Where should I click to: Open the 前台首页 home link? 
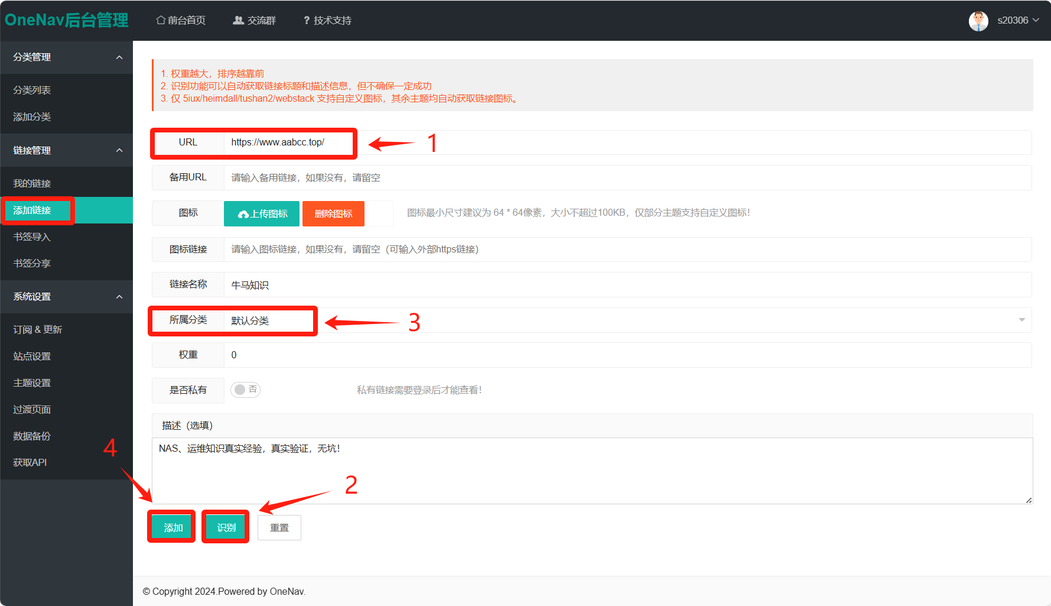click(181, 21)
